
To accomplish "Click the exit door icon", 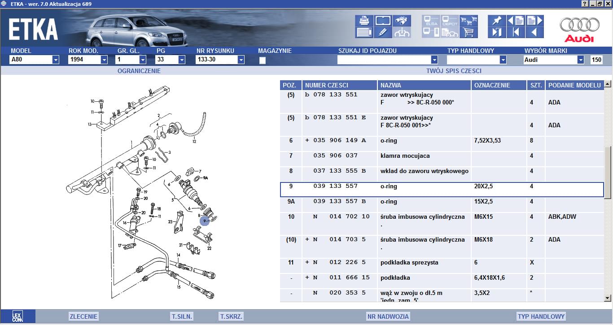I will pos(497,32).
